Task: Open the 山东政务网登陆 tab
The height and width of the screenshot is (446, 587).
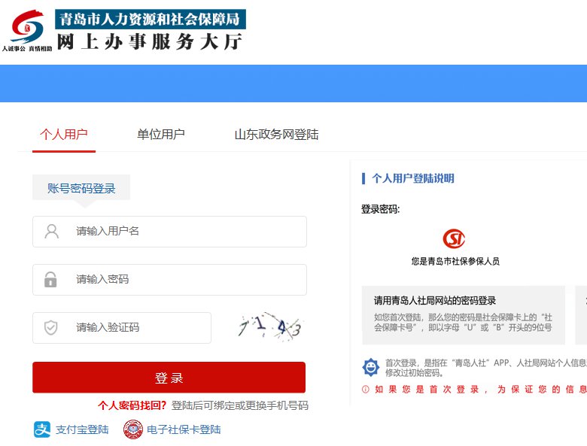Action: click(276, 135)
